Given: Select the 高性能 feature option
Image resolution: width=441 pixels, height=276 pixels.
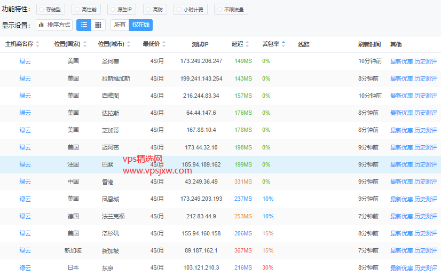Looking at the screenshot, I should point(86,10).
